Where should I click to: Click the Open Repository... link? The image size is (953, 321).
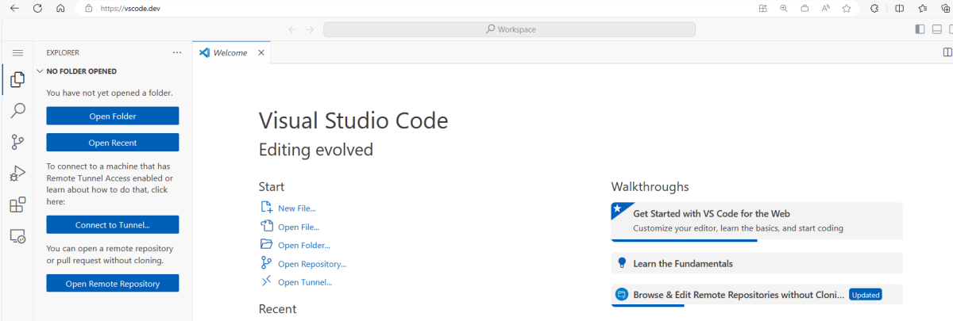pyautogui.click(x=312, y=264)
